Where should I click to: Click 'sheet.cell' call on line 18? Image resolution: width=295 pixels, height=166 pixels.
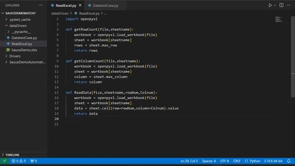(100, 108)
